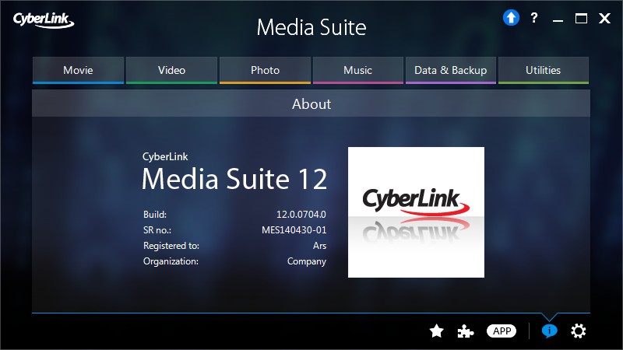
Task: Open settings with the gear icon
Action: (x=578, y=331)
